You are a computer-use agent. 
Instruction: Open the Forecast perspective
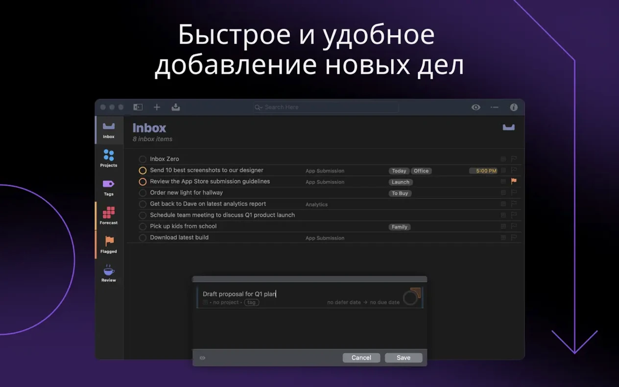[x=109, y=216]
